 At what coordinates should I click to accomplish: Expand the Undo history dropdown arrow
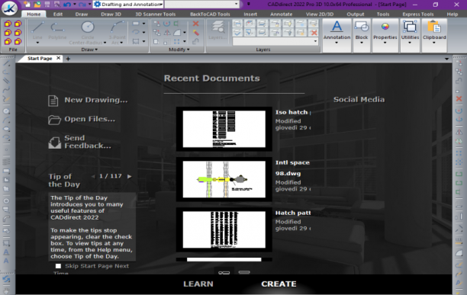[75, 5]
